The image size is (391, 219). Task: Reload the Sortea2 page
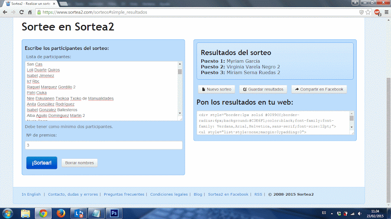tap(21, 12)
